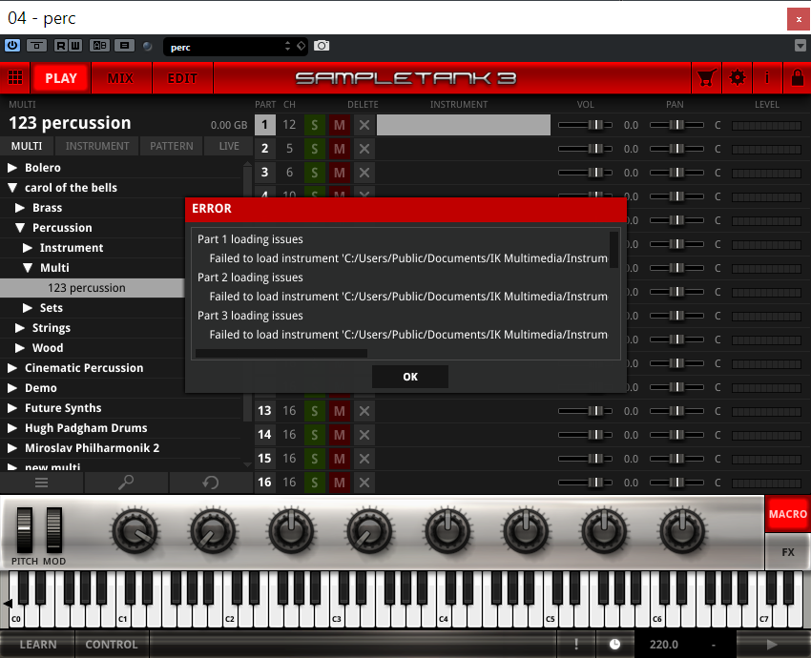
Task: Select the LIVE browser tab
Action: 229,146
